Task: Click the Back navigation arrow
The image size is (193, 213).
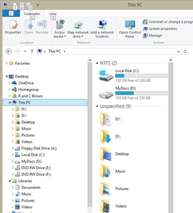Action: coord(9,51)
